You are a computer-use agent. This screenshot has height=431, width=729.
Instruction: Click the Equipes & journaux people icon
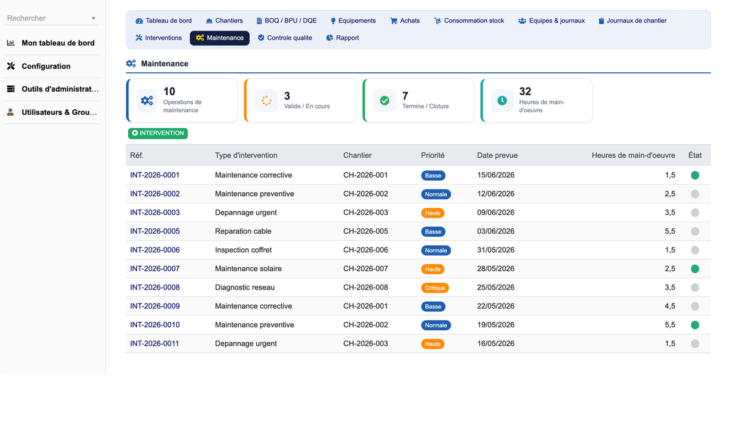tap(522, 21)
